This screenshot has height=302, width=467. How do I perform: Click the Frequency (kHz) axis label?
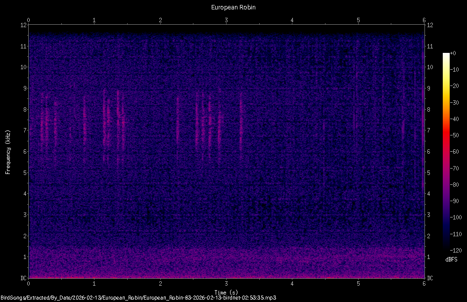click(7, 151)
